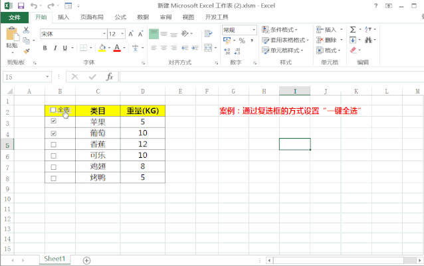Open the font name 宋体 dropdown
Image resolution: width=424 pixels, height=266 pixels.
(x=104, y=34)
